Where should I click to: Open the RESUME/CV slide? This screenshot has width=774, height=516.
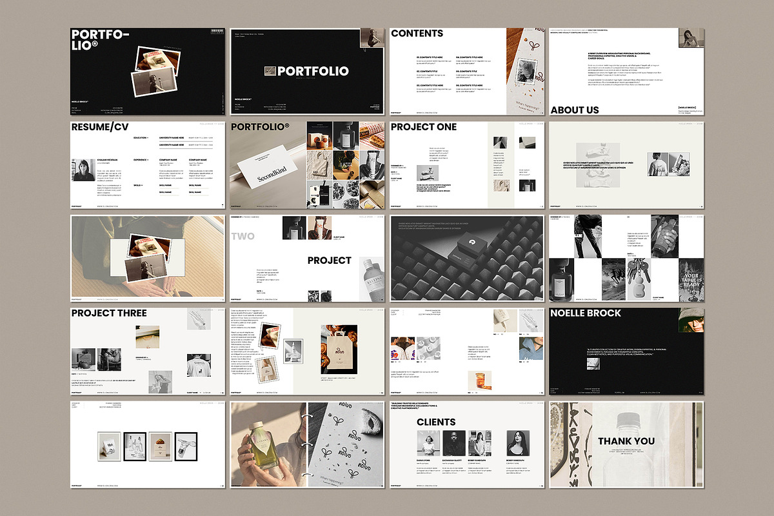147,164
